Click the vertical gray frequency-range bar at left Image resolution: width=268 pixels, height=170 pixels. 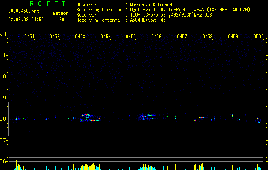point(8,119)
